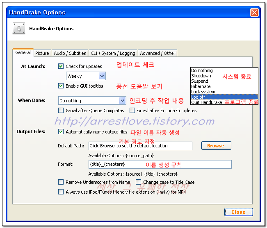267x228 pixels.
Task: Disable Enable GUI tooltips checkbox
Action: tap(61, 86)
